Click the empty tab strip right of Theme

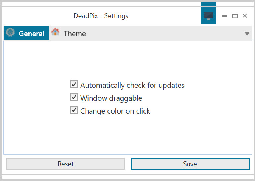point(165,33)
